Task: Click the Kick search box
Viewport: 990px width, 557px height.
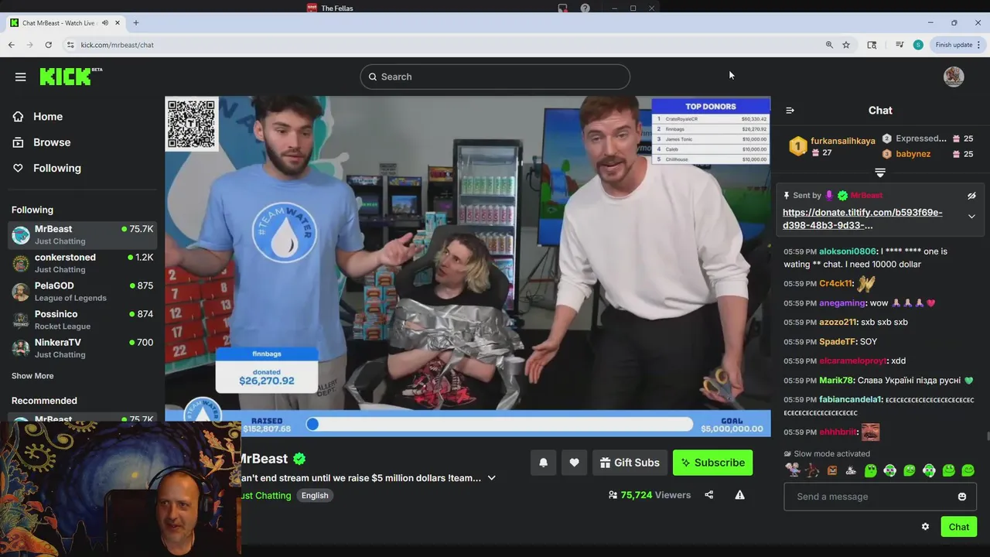Action: pos(495,77)
